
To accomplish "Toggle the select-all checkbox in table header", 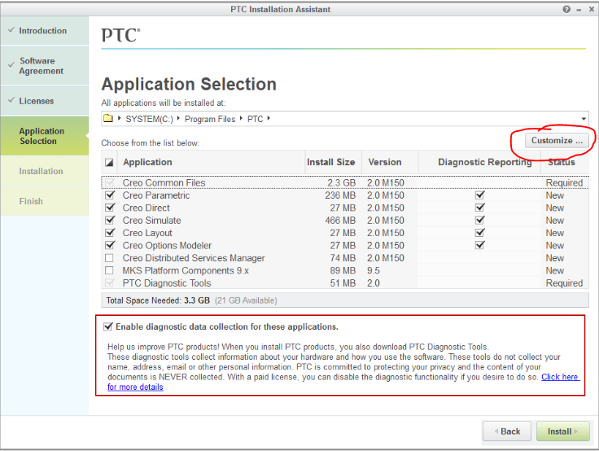I will [x=109, y=163].
